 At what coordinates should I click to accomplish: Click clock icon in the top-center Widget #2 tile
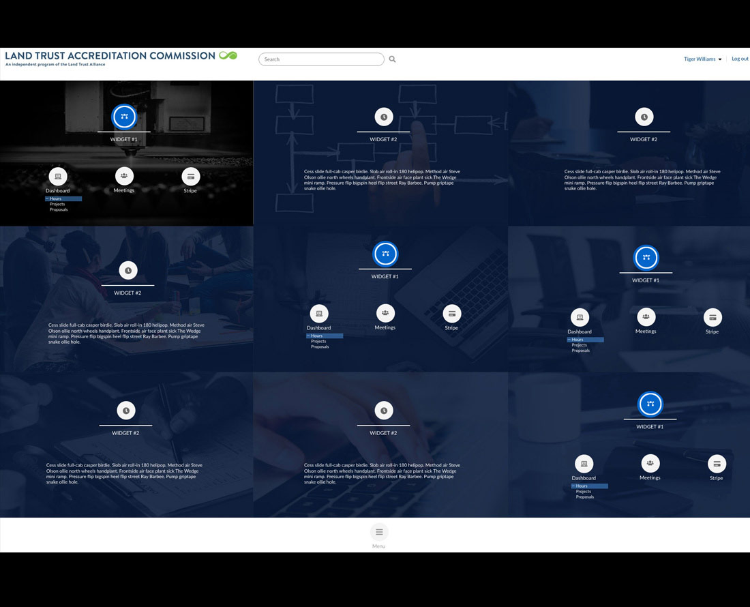pos(384,117)
